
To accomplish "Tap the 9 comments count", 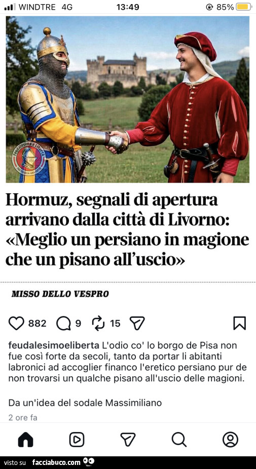I will tap(78, 323).
